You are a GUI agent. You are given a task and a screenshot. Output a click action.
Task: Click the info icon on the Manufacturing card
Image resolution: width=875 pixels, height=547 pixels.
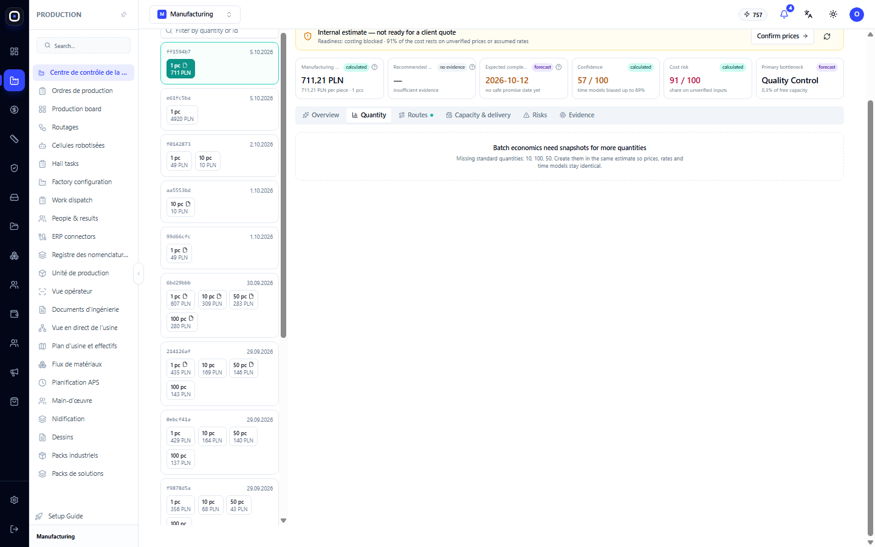[374, 67]
